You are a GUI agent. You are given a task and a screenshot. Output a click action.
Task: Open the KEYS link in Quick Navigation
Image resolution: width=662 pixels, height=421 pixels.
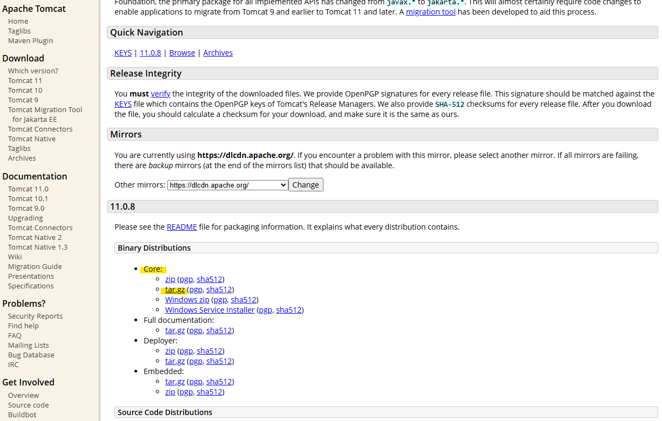coord(123,53)
